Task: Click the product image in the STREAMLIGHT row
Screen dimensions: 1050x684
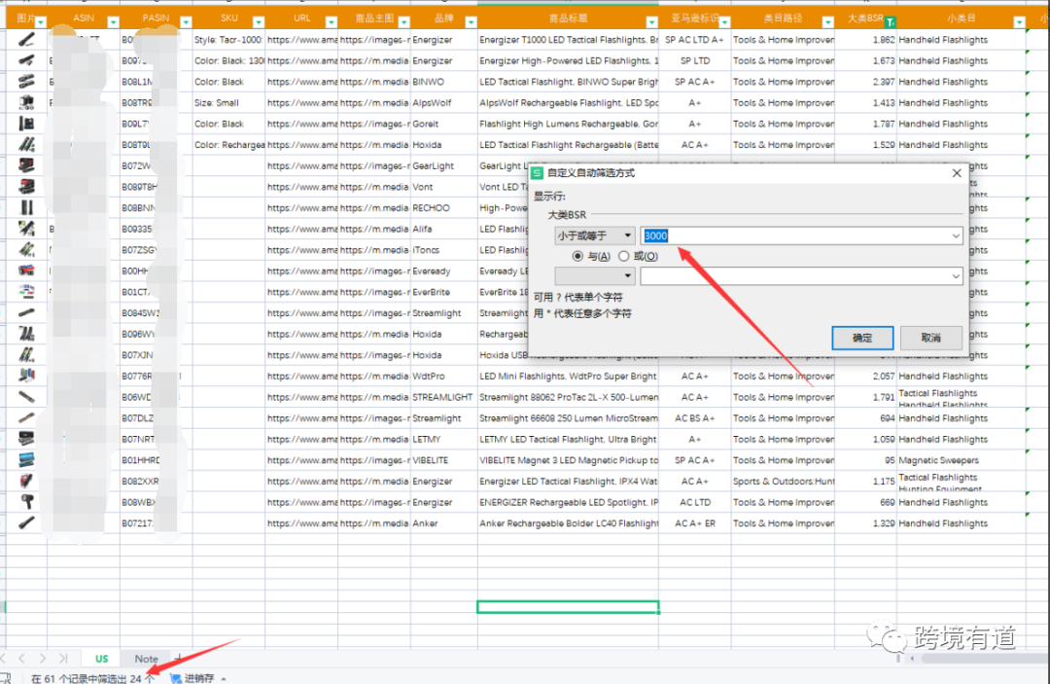Action: coord(26,397)
